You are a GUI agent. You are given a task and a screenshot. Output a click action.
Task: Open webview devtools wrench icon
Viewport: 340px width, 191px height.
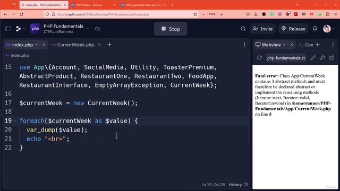coord(322,58)
